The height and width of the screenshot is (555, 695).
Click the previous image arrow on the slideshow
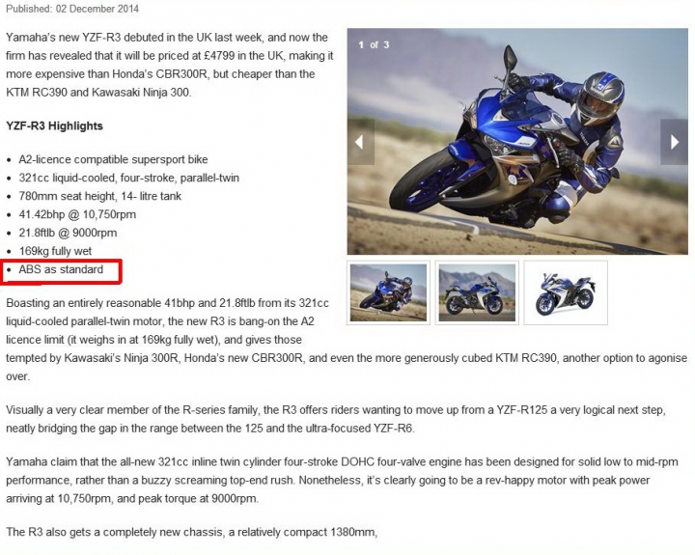(361, 142)
